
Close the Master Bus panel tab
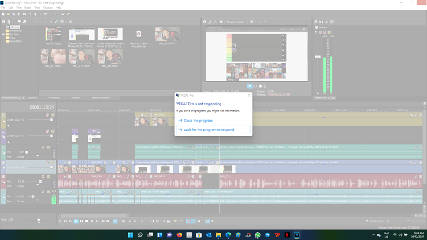tap(333, 98)
